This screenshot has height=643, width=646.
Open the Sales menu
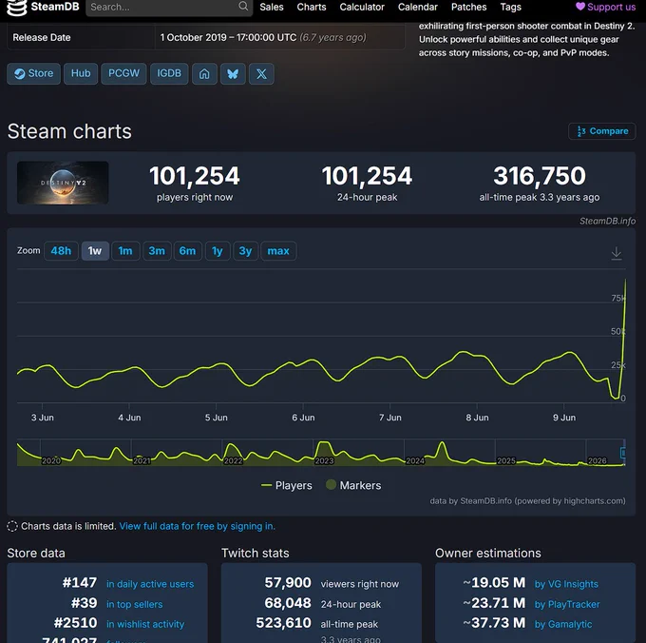272,7
